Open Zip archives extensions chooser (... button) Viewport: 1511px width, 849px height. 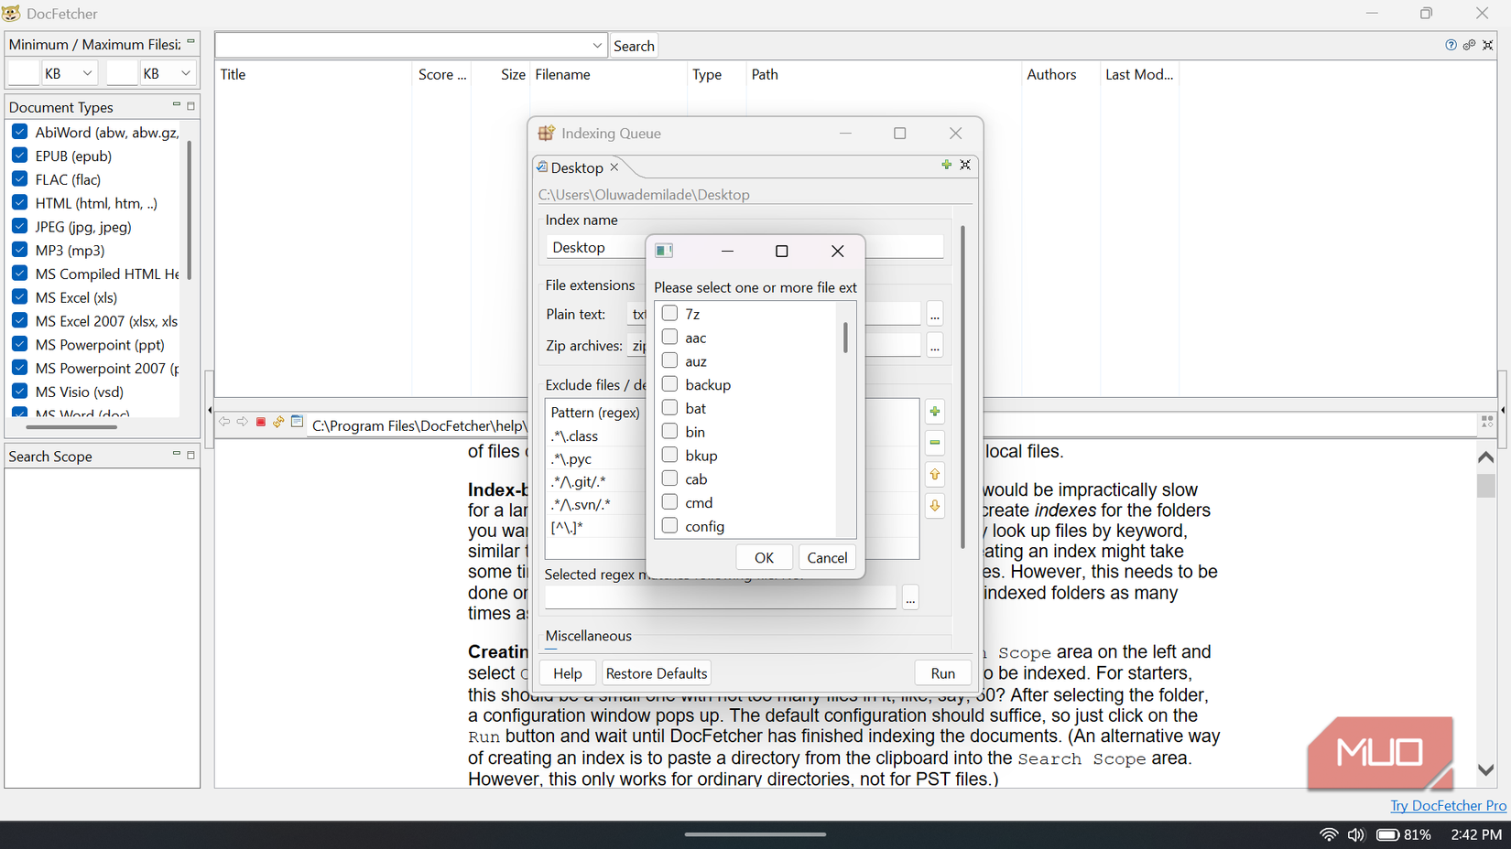tap(934, 346)
